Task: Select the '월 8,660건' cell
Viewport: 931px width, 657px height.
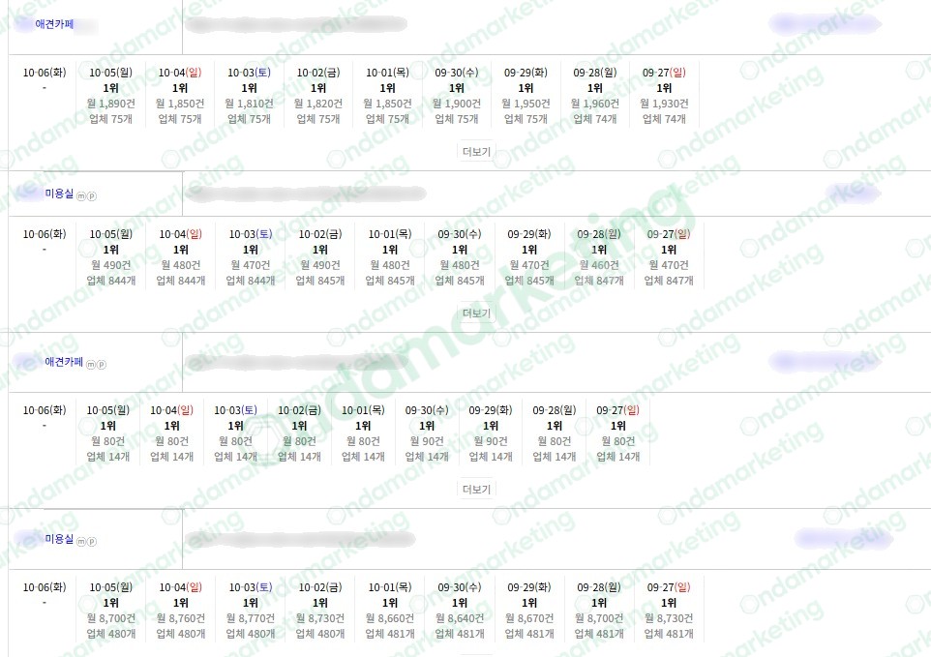Action: click(x=390, y=618)
